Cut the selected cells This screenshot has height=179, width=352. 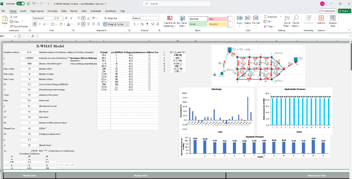tap(13, 17)
